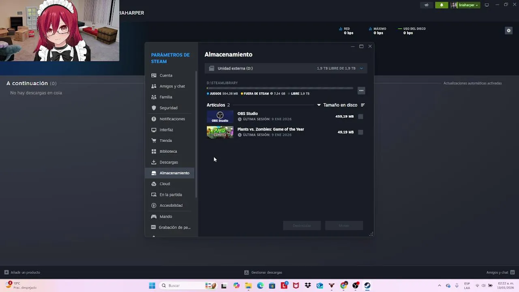Click the Big Picture monitor icon

tap(487, 5)
